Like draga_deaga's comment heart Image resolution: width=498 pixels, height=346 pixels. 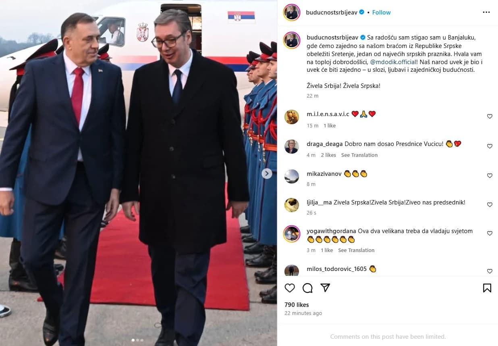click(x=490, y=146)
